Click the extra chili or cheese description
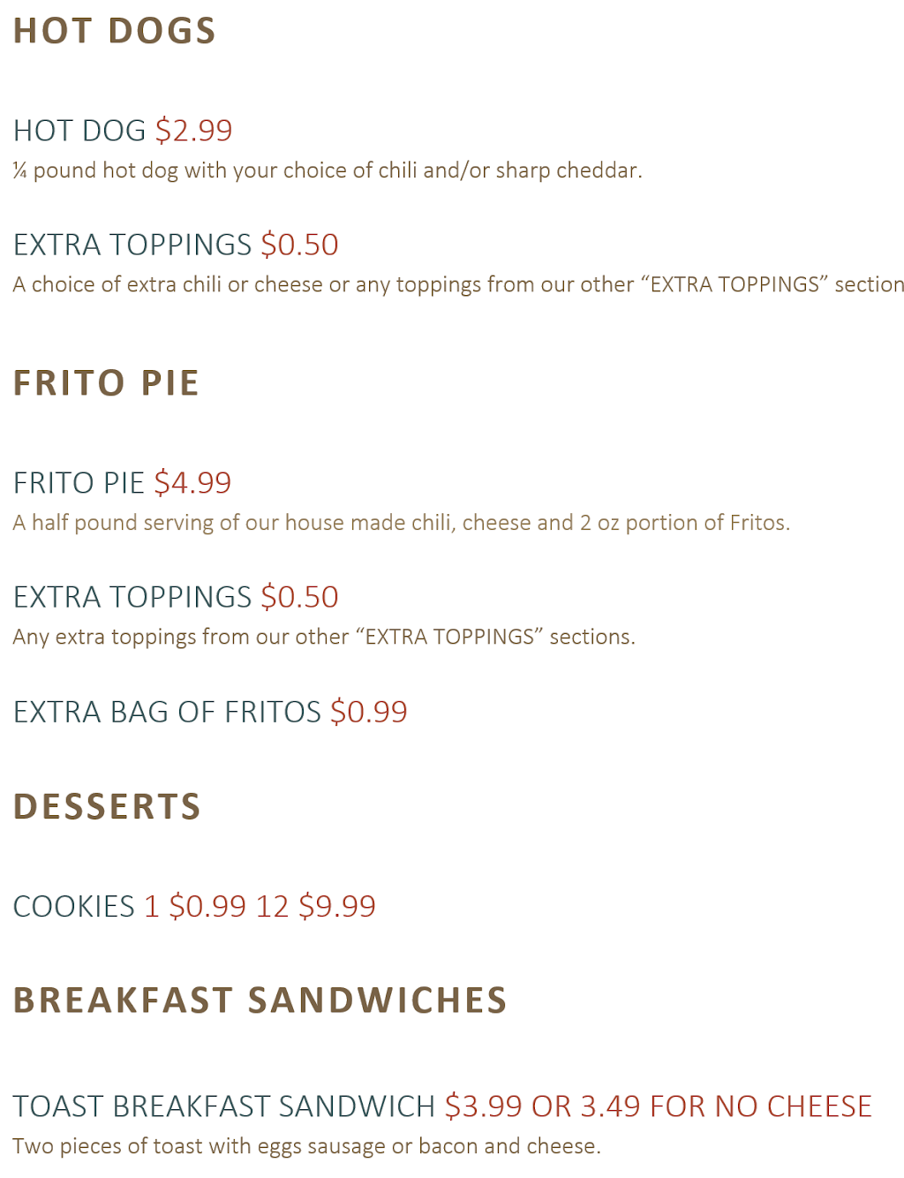Image resolution: width=904 pixels, height=1178 pixels. tap(457, 284)
